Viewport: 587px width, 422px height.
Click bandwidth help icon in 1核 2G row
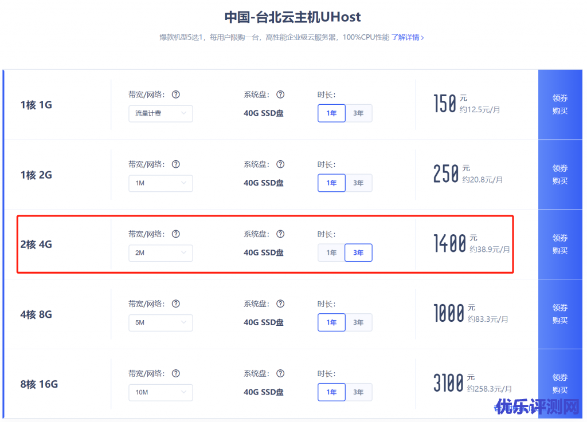point(176,164)
